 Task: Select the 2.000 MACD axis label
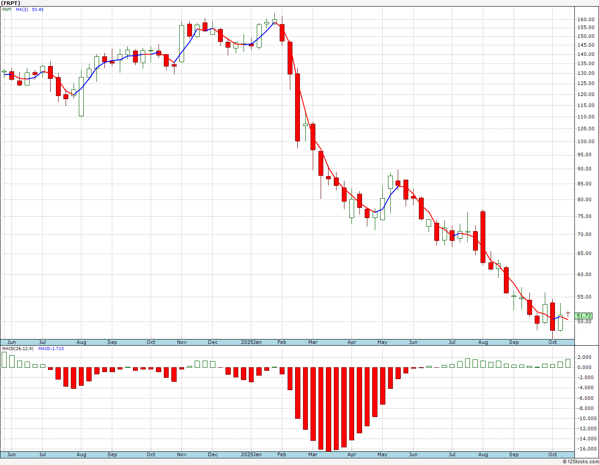coord(585,357)
